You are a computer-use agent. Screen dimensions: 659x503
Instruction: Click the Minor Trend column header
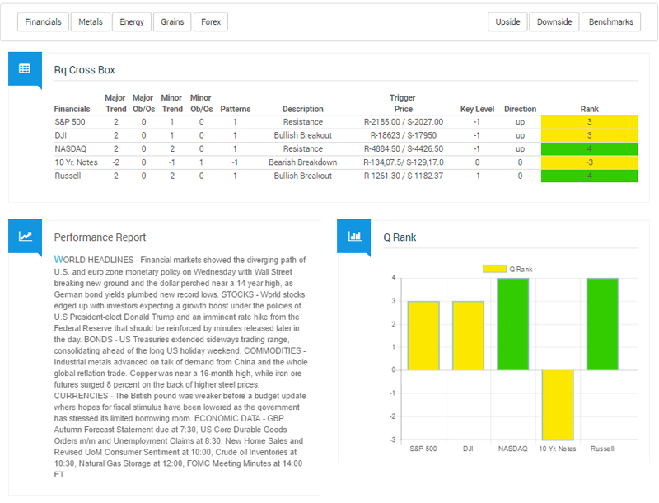(172, 103)
